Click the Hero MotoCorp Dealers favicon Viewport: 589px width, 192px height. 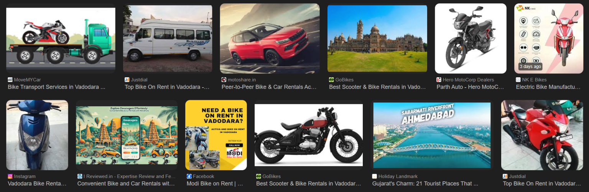[439, 80]
